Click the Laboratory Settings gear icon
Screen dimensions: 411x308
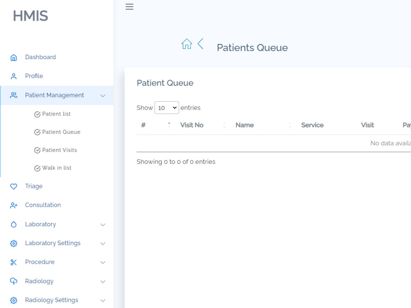pyautogui.click(x=14, y=244)
